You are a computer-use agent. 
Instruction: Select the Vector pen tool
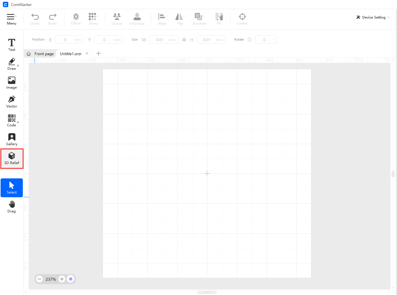[x=12, y=101]
